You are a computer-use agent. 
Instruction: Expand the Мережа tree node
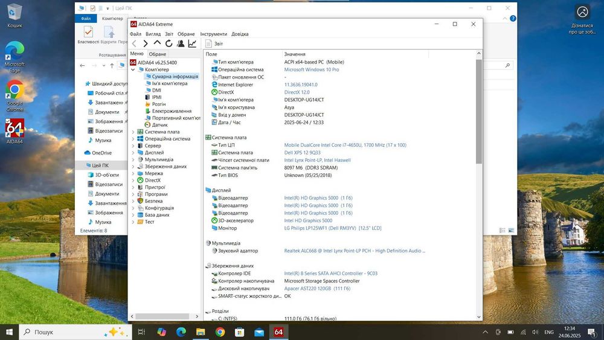133,173
